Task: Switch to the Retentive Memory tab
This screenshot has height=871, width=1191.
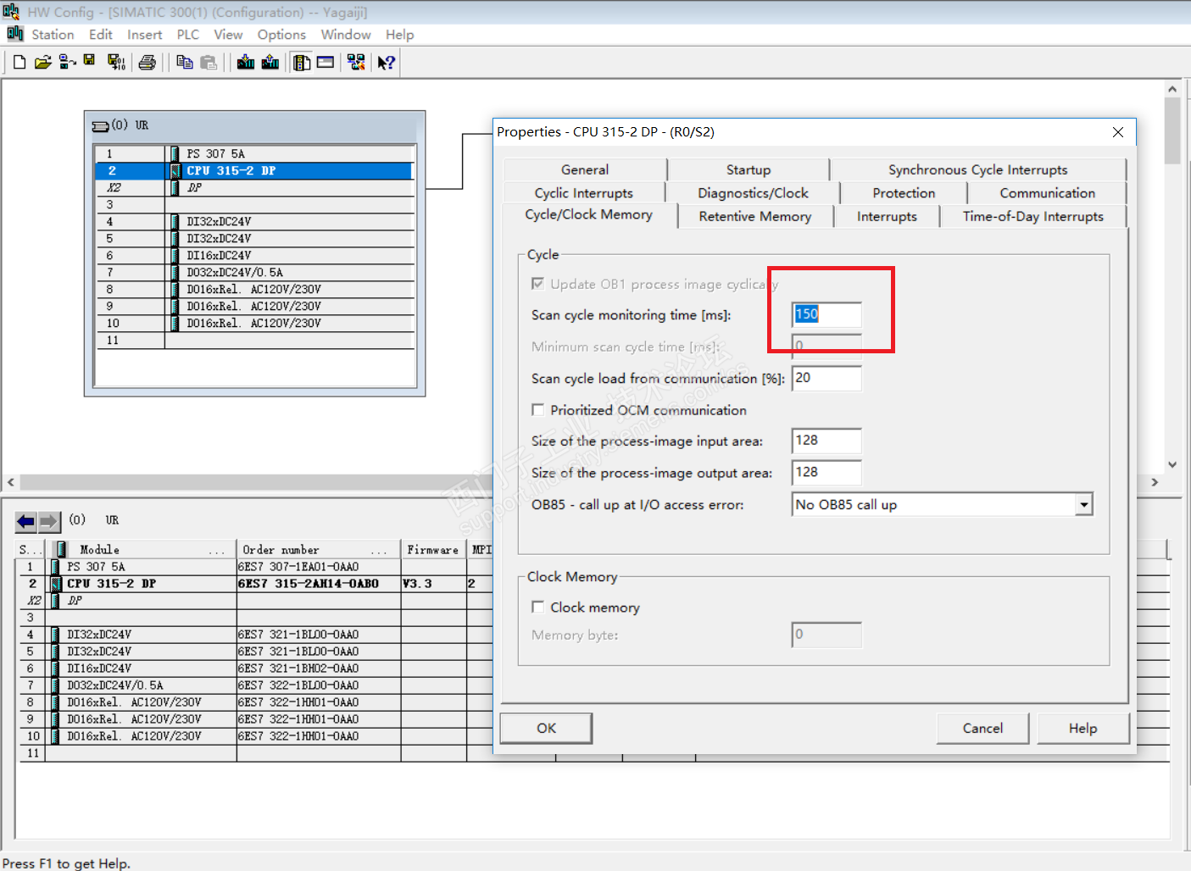Action: point(754,217)
